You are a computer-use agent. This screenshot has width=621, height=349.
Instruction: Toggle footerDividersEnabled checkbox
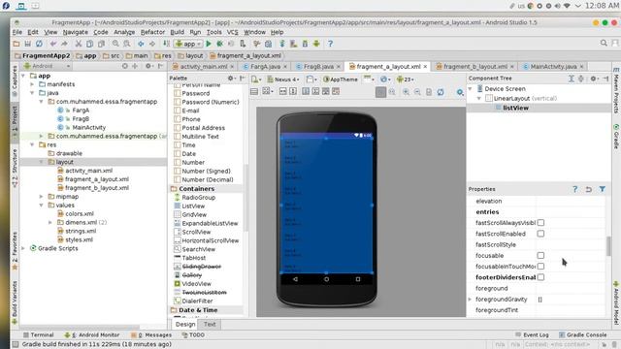pyautogui.click(x=540, y=277)
